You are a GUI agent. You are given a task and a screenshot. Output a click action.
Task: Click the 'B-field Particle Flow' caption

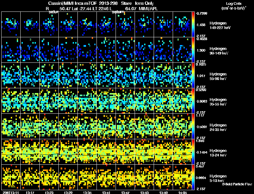[x=237, y=184]
